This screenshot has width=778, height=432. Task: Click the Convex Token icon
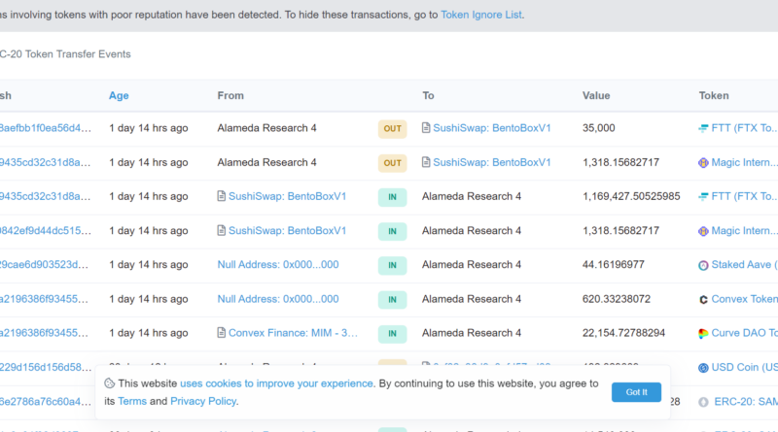704,299
